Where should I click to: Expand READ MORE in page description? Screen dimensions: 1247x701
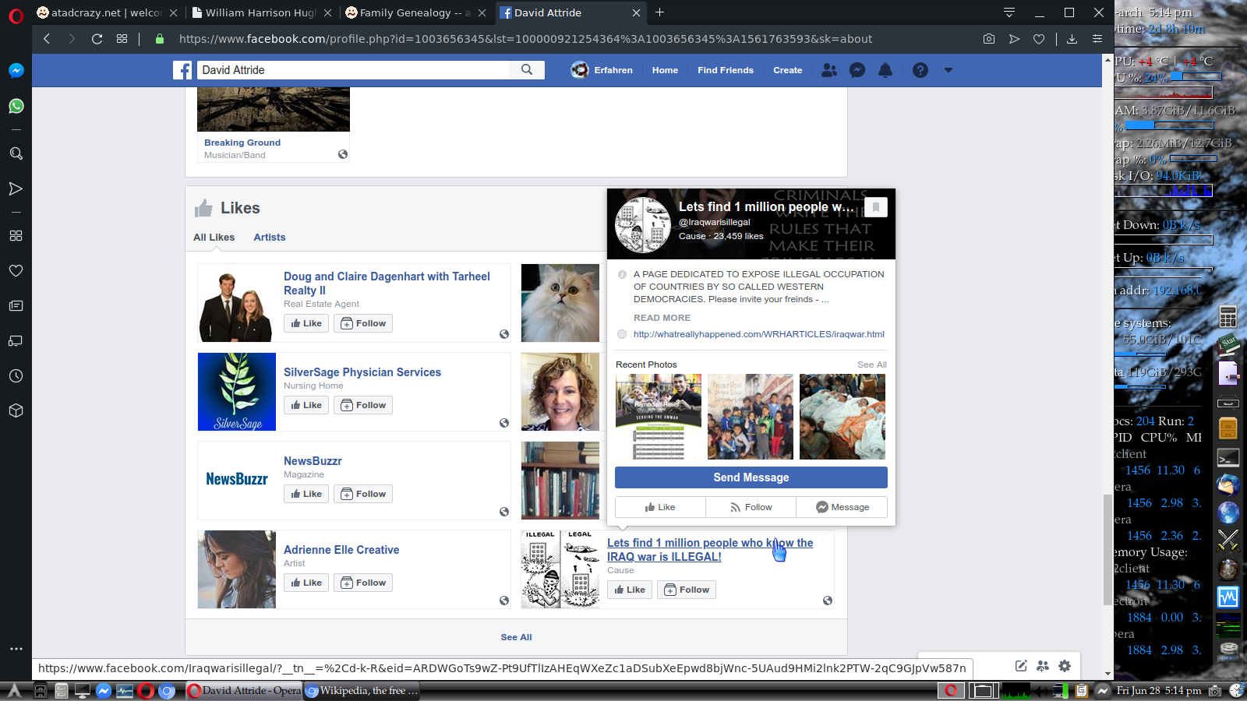pos(662,318)
